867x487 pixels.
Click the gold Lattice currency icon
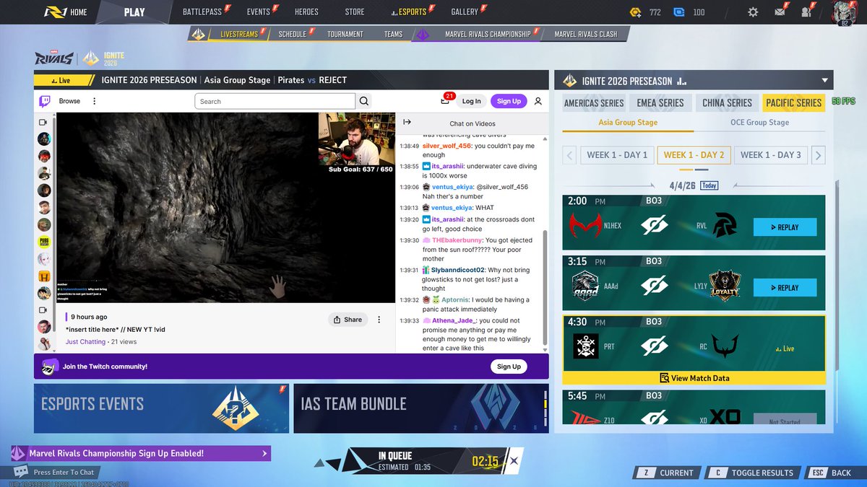(x=634, y=12)
